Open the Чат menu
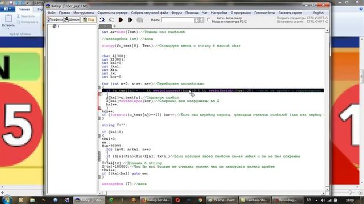The height and width of the screenshot is (204, 364). pos(205,12)
